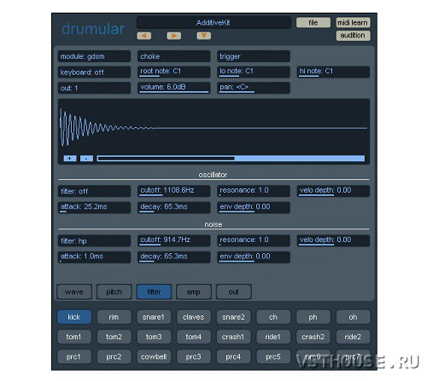
Task: Click the next preset right arrow
Action: (173, 36)
